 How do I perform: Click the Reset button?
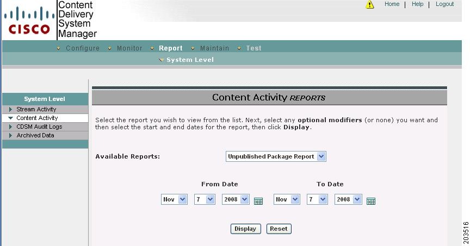tap(279, 229)
